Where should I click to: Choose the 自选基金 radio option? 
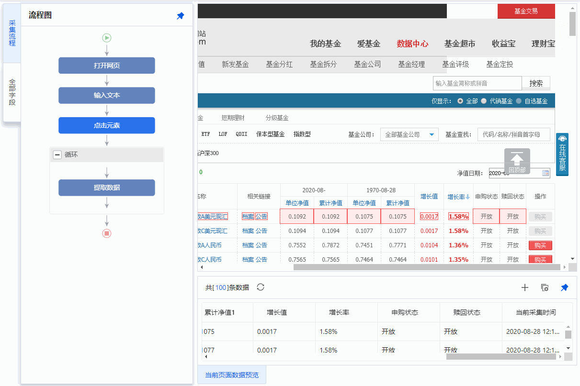(x=519, y=101)
